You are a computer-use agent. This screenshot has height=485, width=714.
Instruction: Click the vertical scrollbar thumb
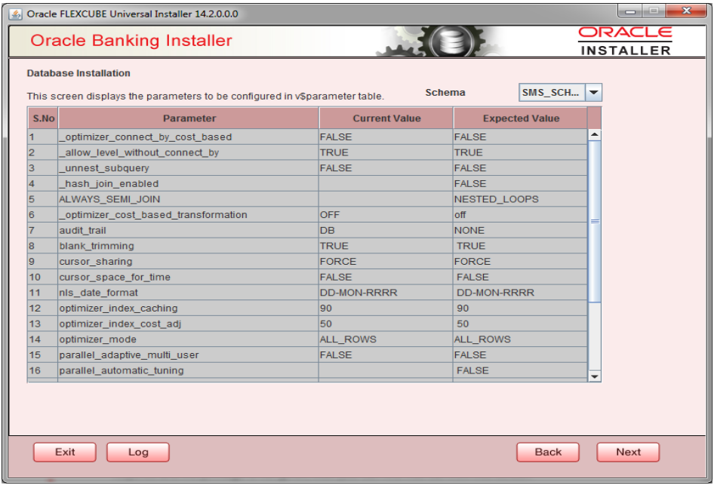[x=594, y=221]
